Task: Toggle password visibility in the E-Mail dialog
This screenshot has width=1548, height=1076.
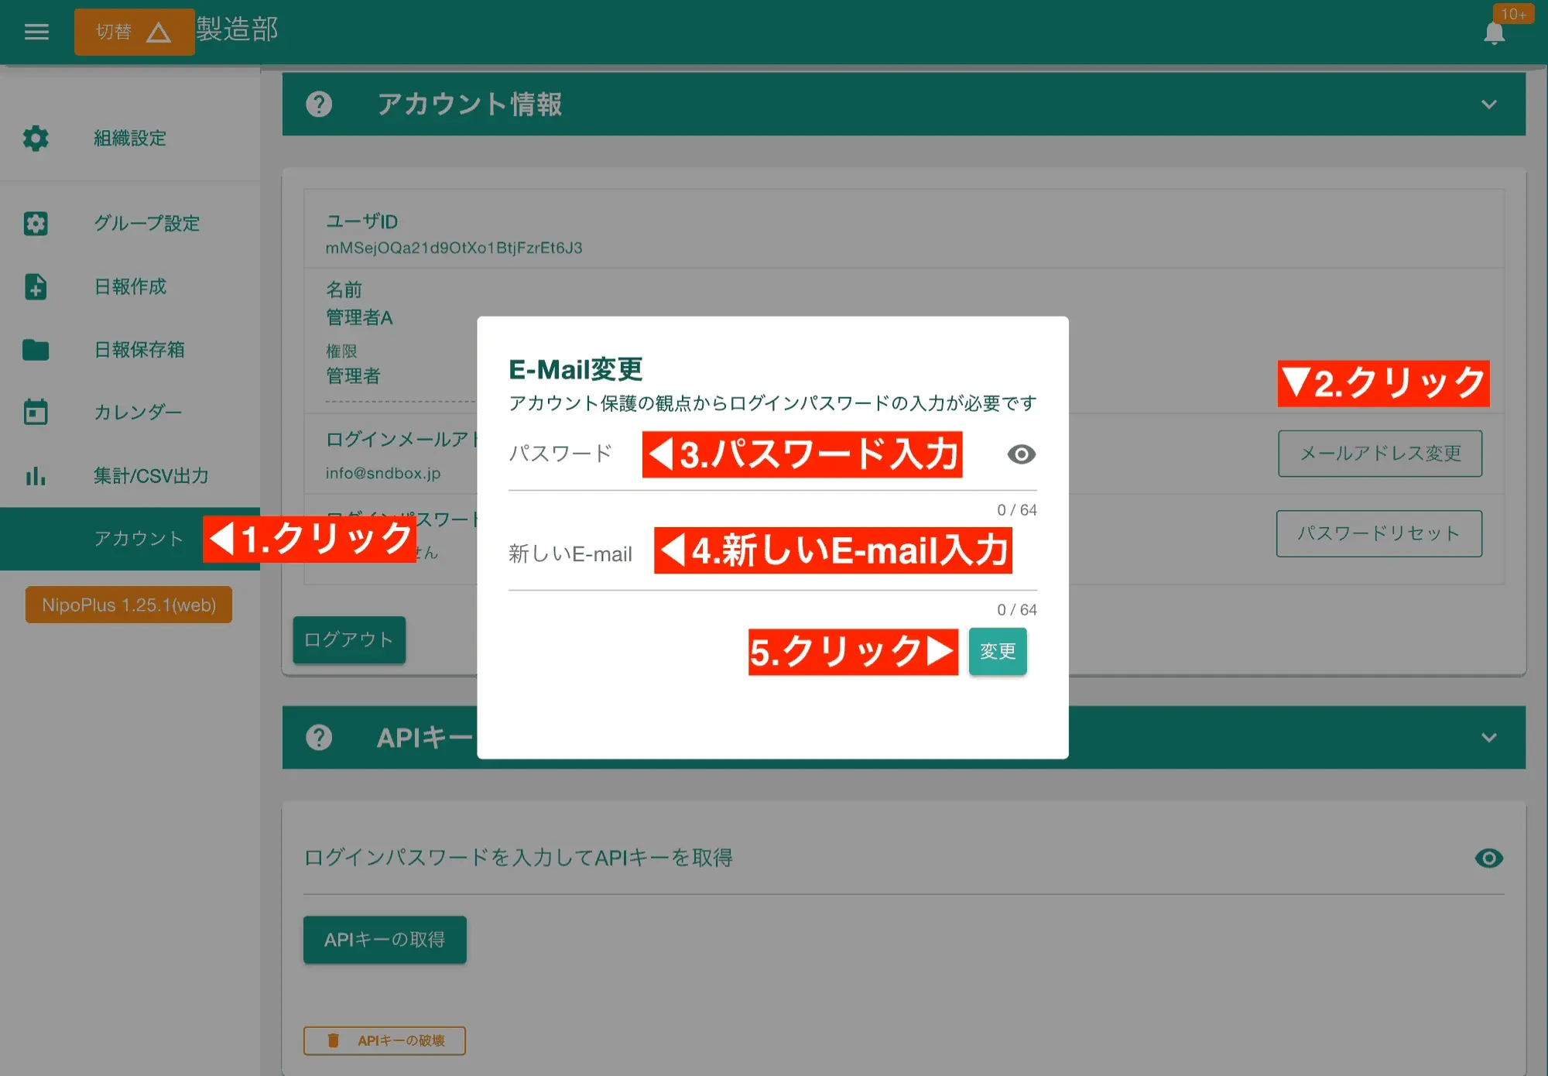Action: click(x=1021, y=455)
